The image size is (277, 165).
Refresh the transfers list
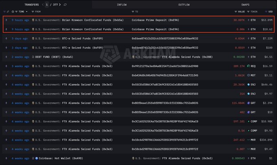(65, 4)
